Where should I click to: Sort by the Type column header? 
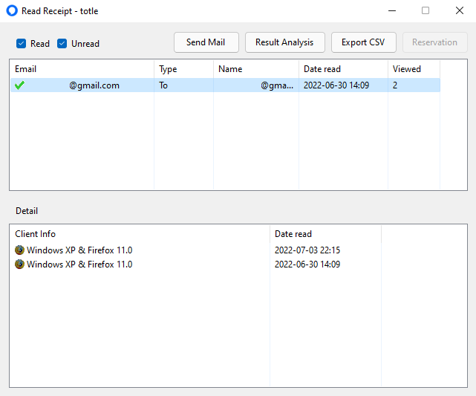(x=183, y=69)
